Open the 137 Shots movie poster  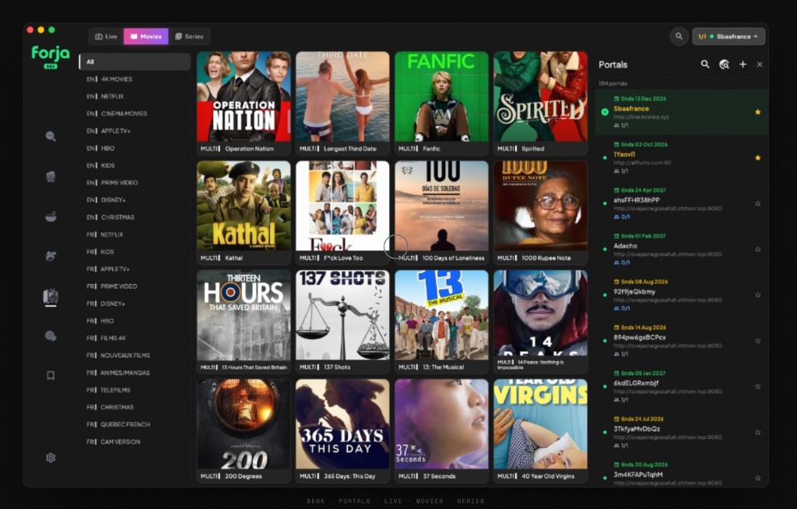coord(342,315)
